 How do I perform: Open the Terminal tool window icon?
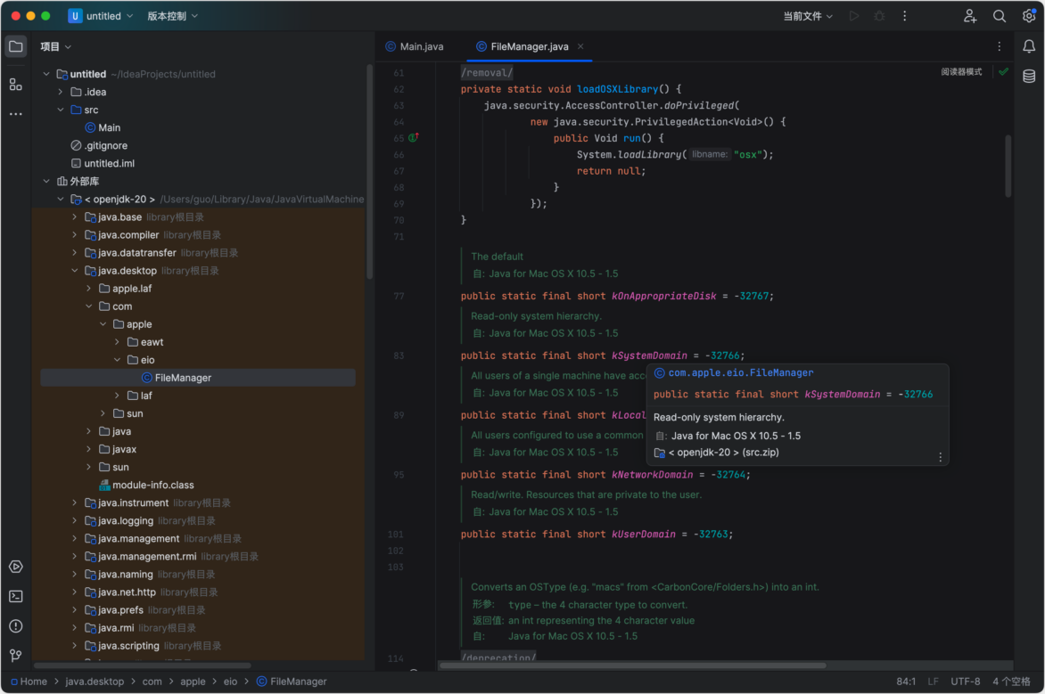coord(16,596)
